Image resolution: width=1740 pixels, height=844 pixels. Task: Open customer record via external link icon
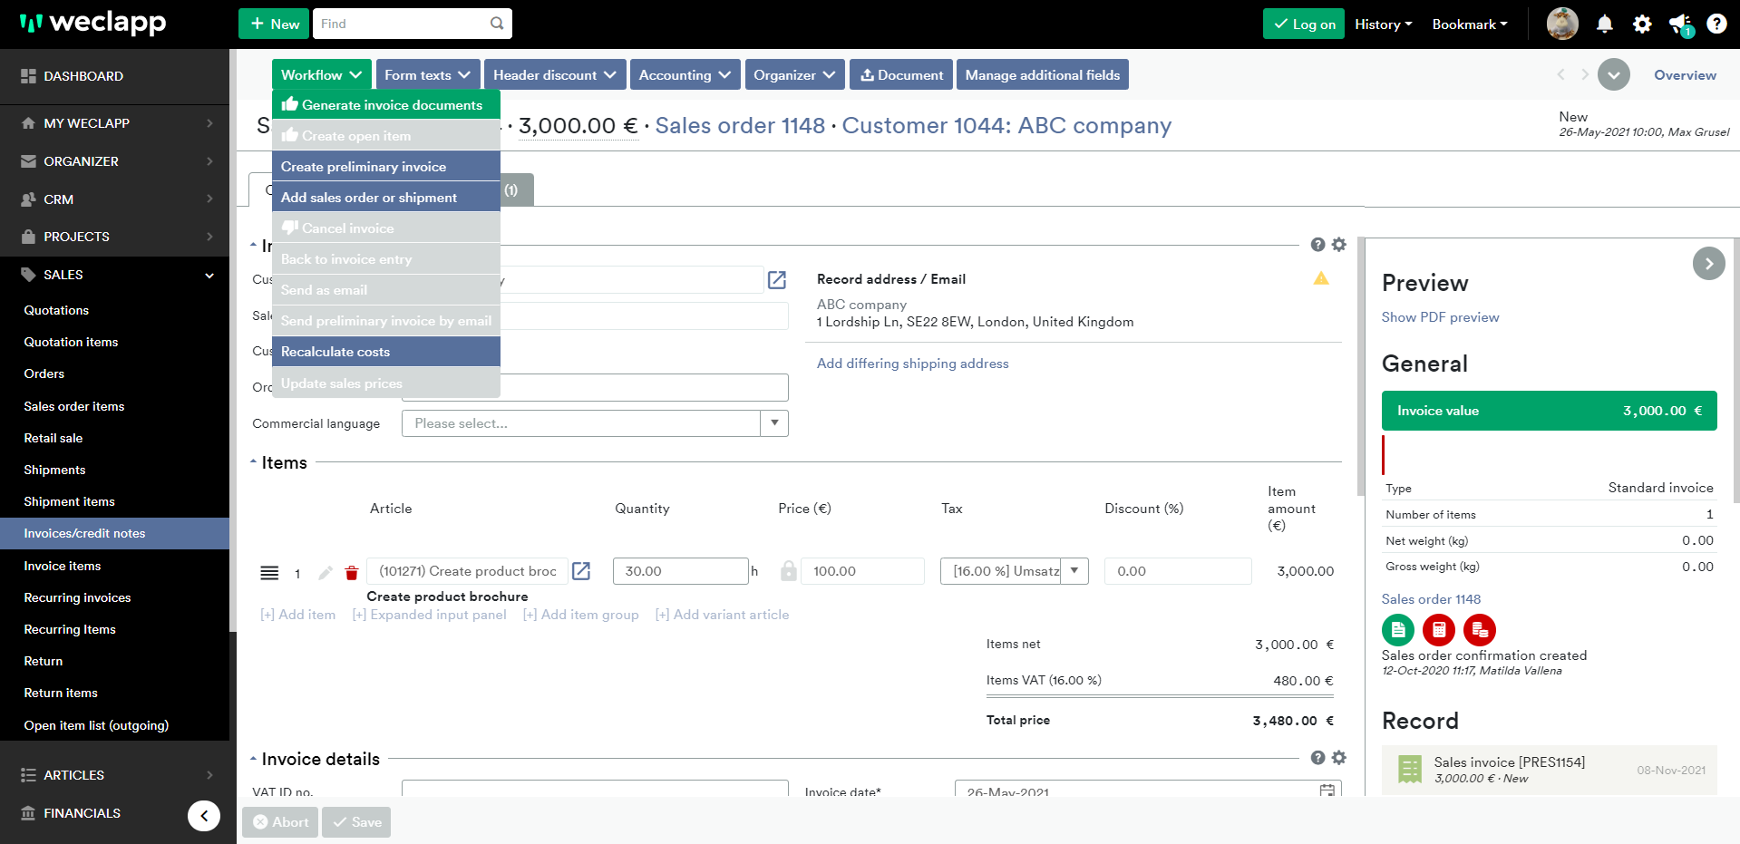pos(777,280)
